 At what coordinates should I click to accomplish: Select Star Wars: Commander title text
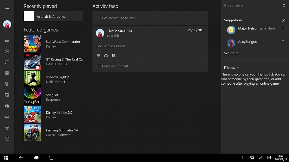pyautogui.click(x=63, y=42)
